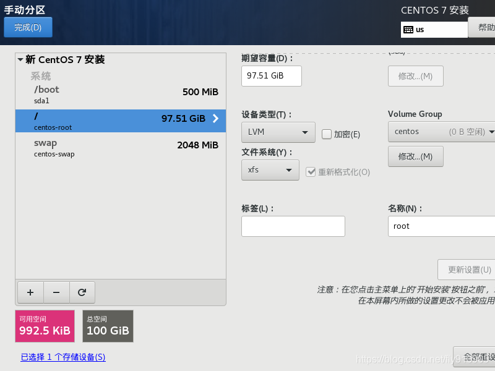The image size is (495, 371).
Task: Click the 帮助 help button
Action: tap(481, 27)
